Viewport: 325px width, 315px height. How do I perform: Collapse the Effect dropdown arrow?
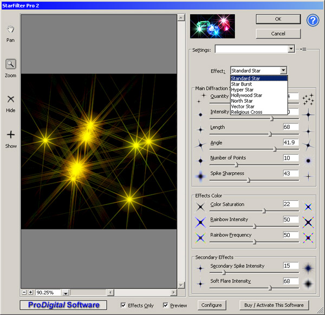[283, 70]
